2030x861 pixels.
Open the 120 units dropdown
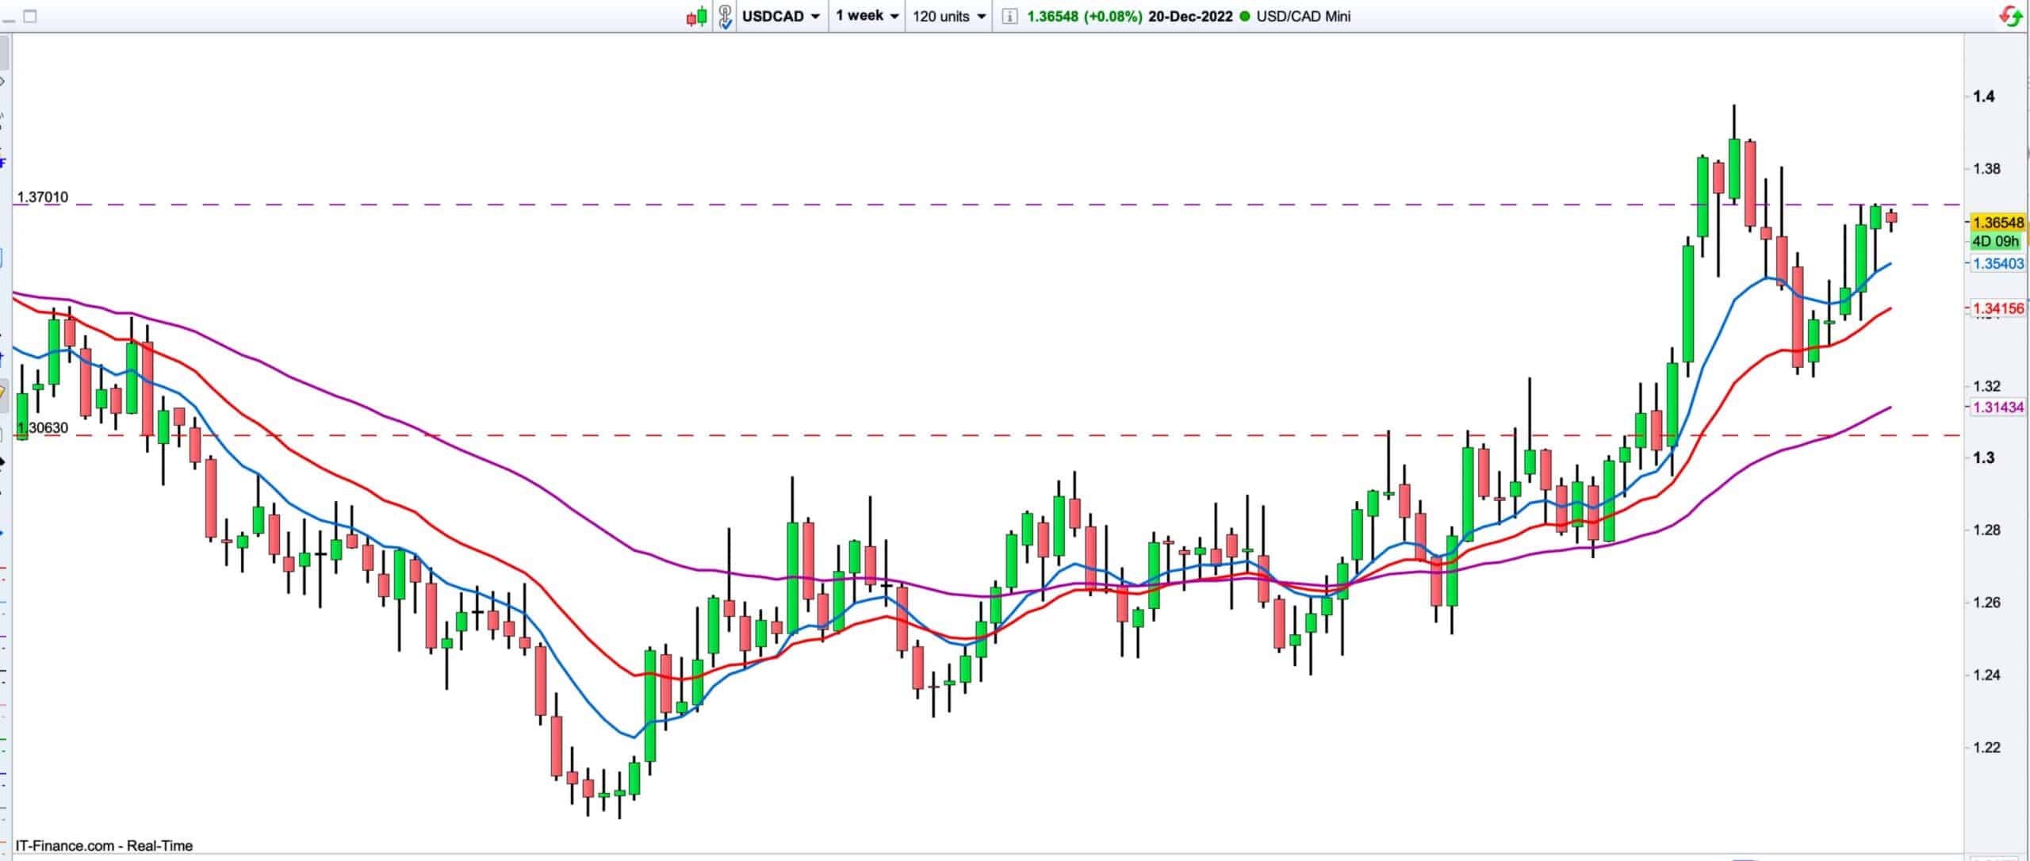point(948,17)
